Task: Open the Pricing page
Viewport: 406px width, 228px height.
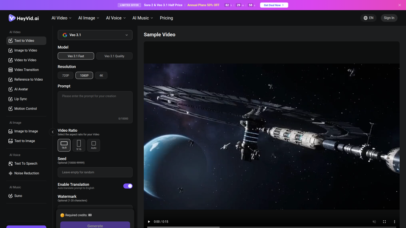Action: pos(166,18)
